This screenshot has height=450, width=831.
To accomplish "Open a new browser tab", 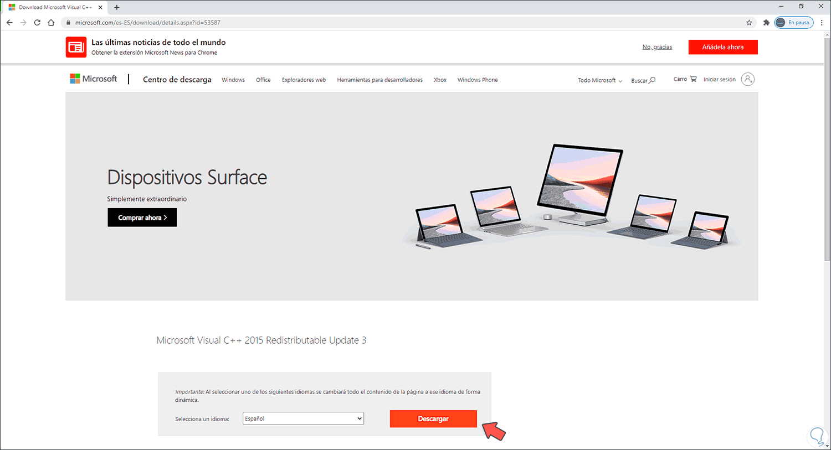I will coord(117,7).
